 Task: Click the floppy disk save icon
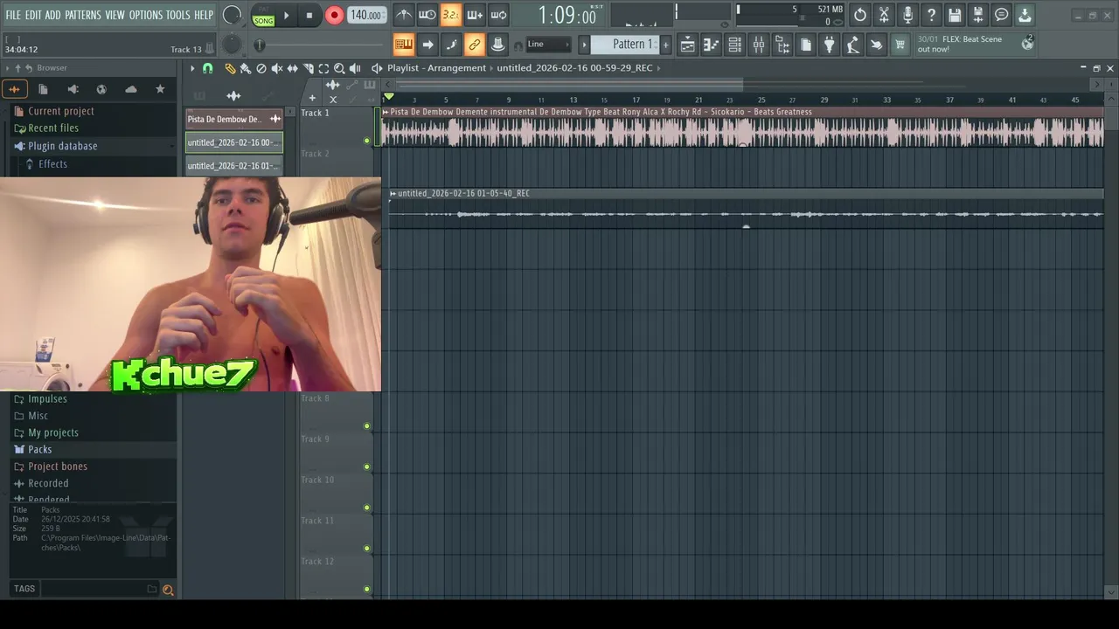click(x=955, y=15)
